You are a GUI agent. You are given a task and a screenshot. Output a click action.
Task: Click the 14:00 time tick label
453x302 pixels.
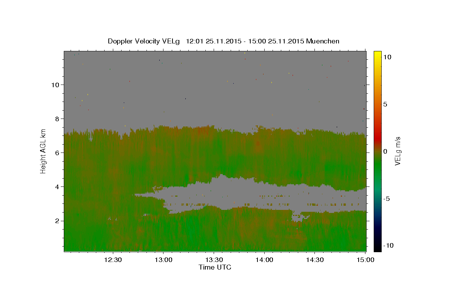point(264,260)
